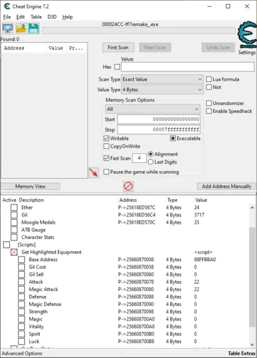Open the Scan Type dropdown

pos(162,79)
